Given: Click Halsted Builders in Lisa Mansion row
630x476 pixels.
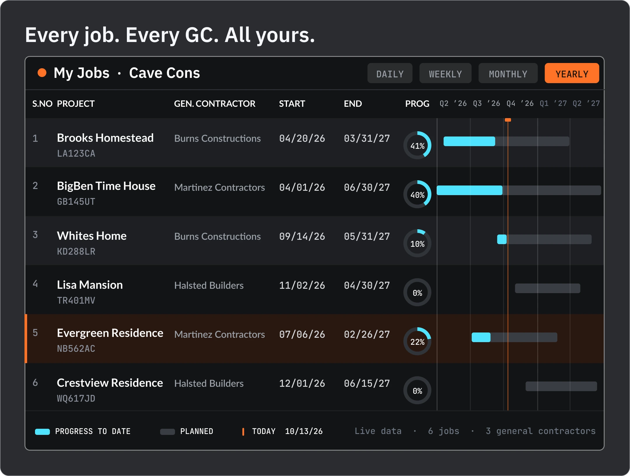Looking at the screenshot, I should click(209, 285).
